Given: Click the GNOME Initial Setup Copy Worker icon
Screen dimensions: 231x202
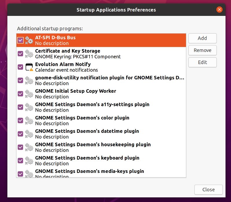Looking at the screenshot, I should tap(29, 94).
